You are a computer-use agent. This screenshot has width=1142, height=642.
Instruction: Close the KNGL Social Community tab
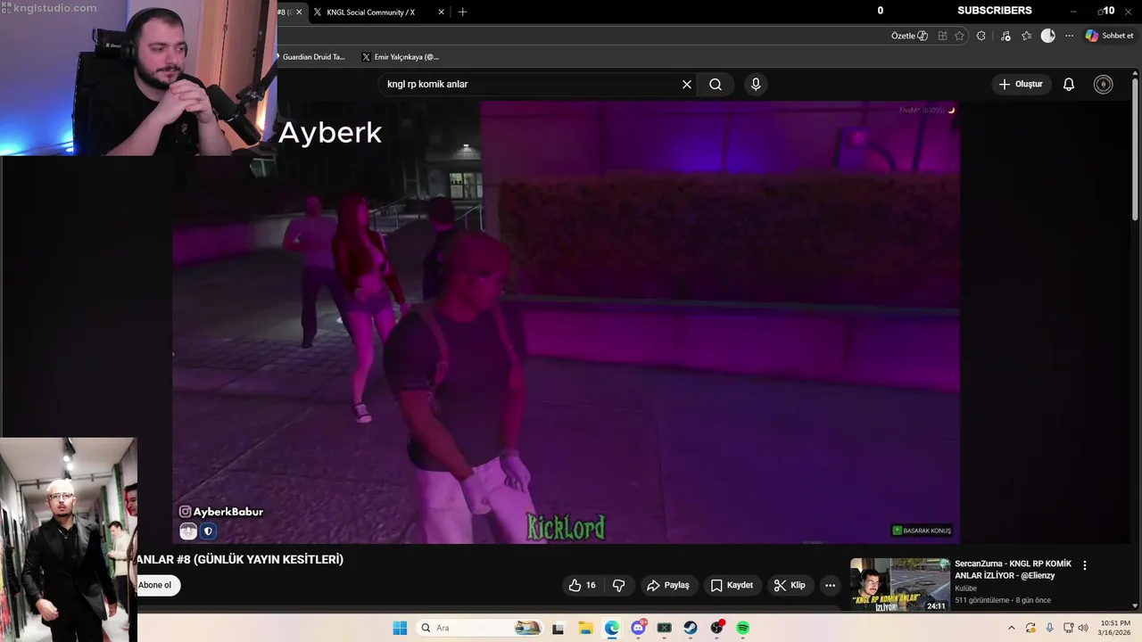441,12
